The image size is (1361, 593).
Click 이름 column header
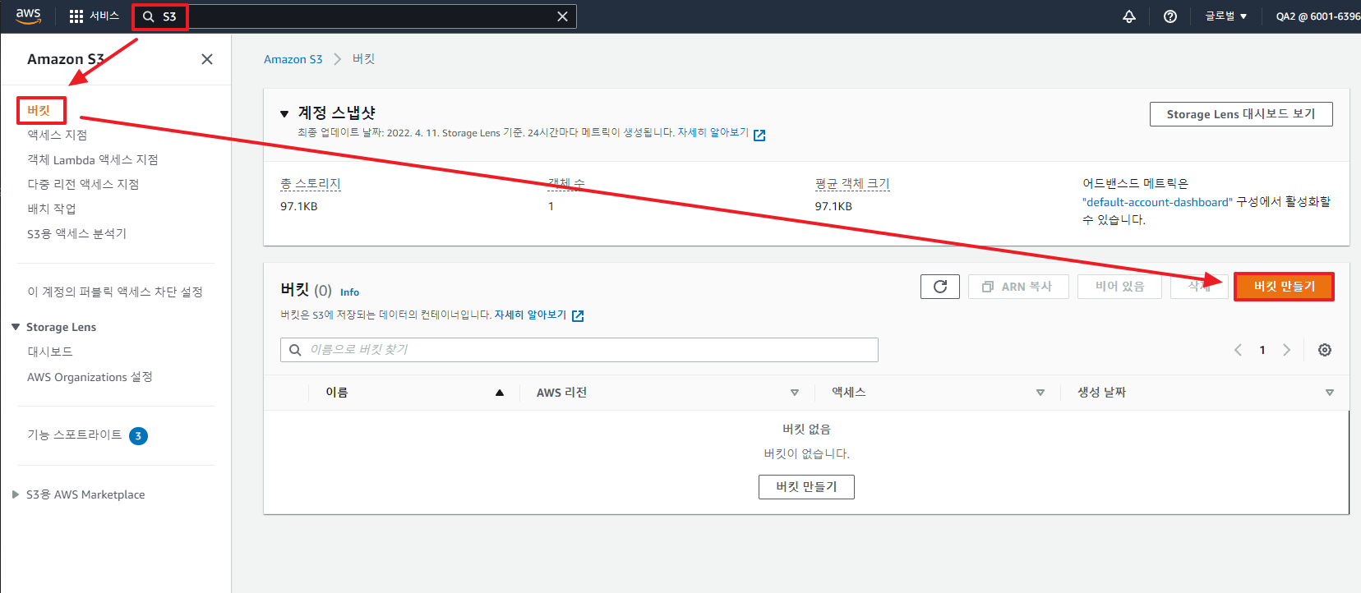pos(337,393)
